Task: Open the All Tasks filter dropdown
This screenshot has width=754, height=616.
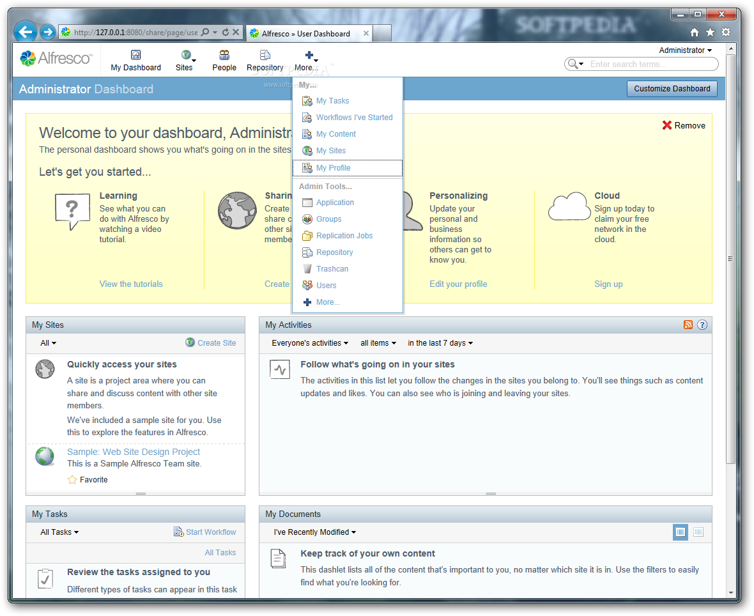Action: point(59,532)
